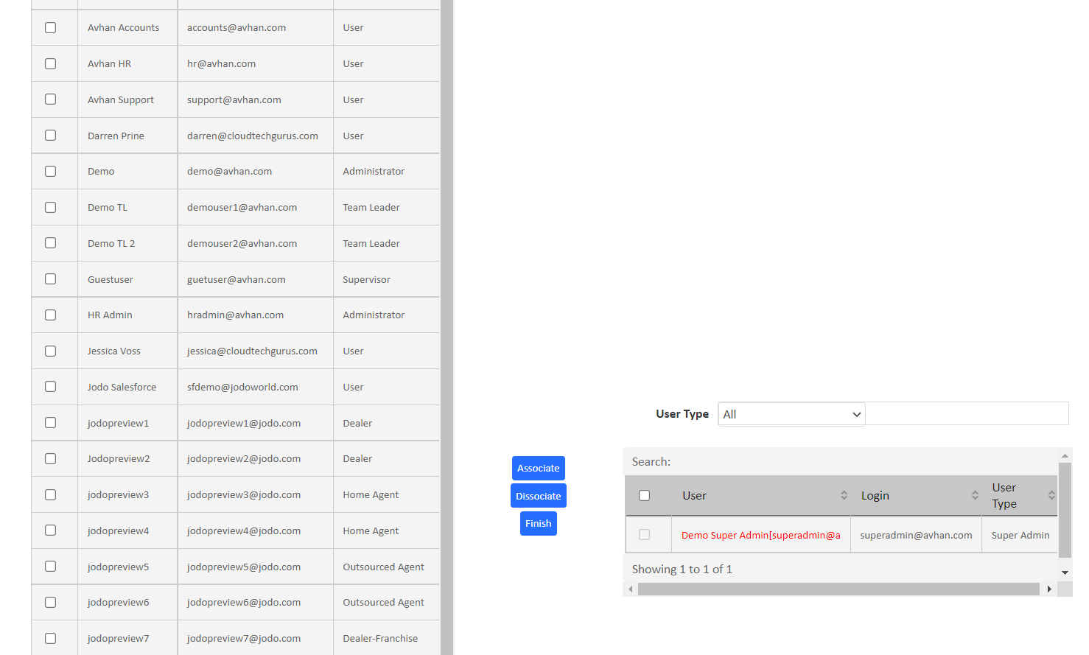Click the down arrow on the vertical scrollbar
This screenshot has width=1089, height=655.
point(1064,572)
